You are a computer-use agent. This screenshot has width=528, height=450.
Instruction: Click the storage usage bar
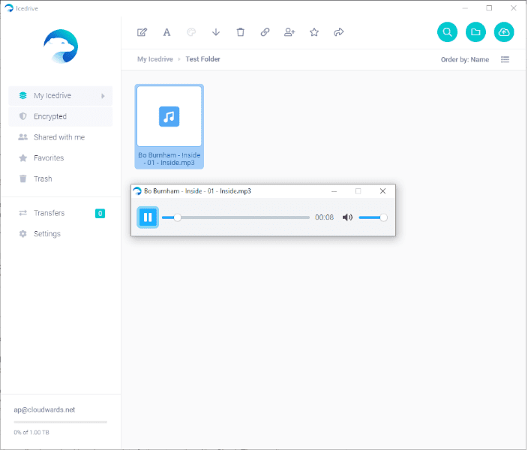click(x=61, y=421)
